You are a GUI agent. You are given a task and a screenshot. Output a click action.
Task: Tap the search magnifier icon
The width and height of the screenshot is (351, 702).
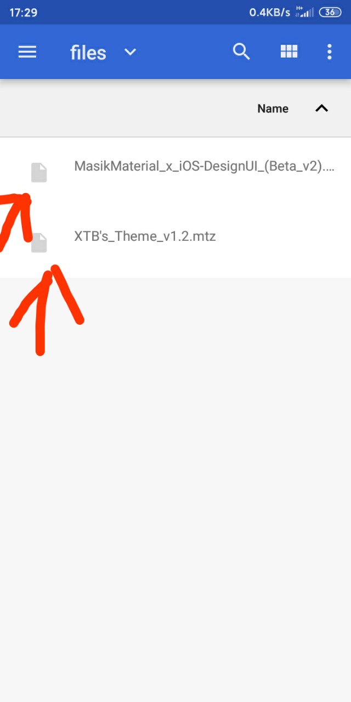241,52
